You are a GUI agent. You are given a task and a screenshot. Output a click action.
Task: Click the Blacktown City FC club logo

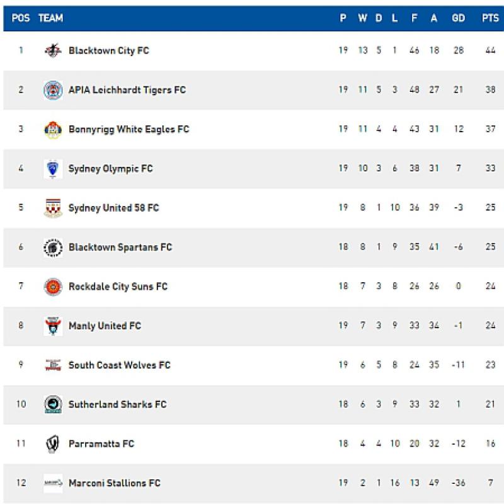tap(53, 50)
